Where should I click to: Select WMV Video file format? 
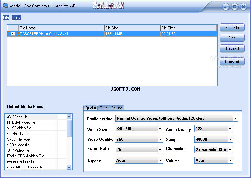(x=32, y=128)
